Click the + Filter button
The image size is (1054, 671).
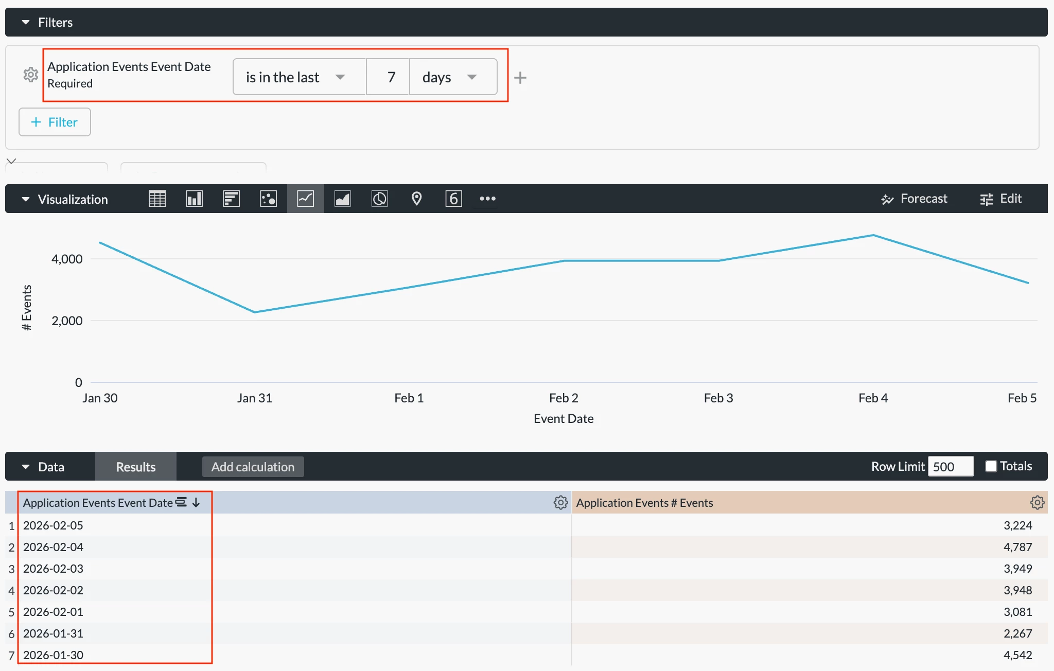pos(55,122)
